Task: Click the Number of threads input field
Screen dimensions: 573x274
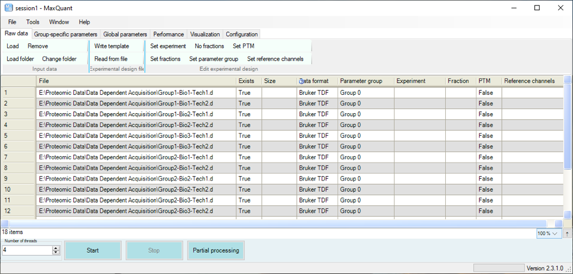Action: coord(27,250)
